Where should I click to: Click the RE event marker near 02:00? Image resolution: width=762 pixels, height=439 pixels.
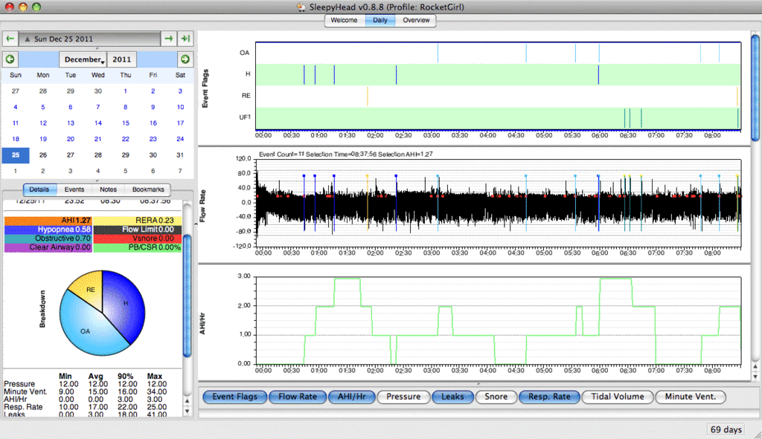click(368, 96)
